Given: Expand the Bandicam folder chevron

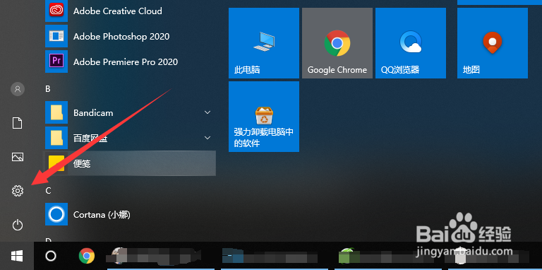Looking at the screenshot, I should coord(207,112).
